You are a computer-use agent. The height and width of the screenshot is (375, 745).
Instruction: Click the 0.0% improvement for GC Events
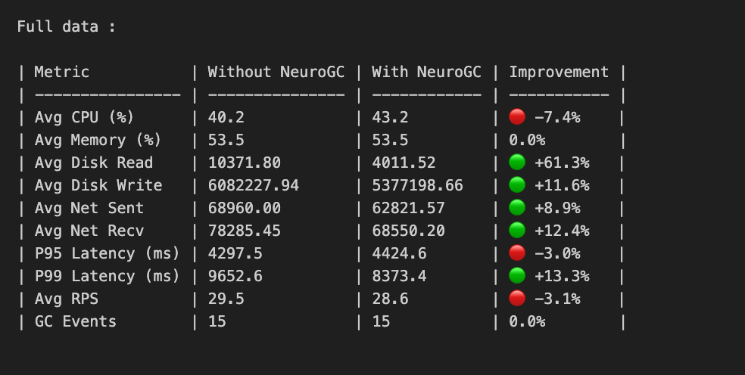tap(527, 321)
